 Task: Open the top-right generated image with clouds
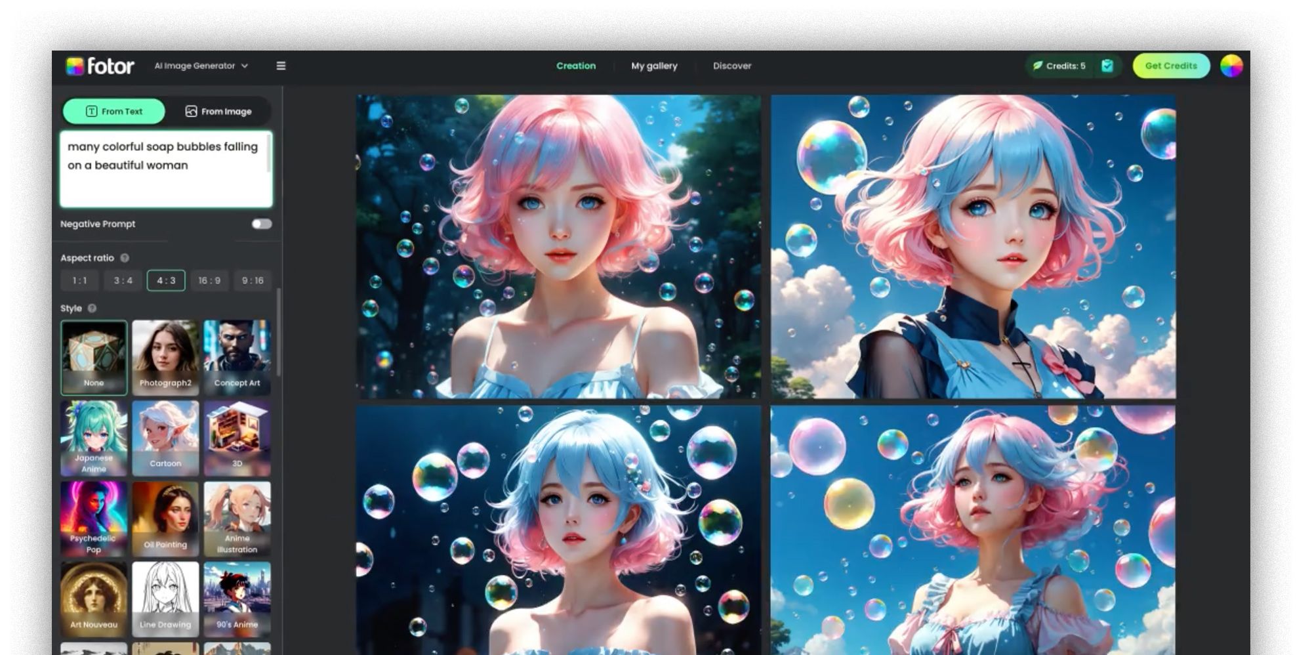coord(973,247)
